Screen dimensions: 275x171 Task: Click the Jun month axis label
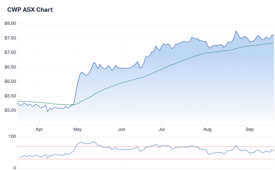(x=121, y=130)
